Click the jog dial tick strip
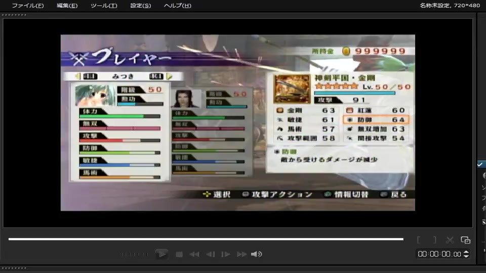Viewport: 486px width, 273px height. (x=134, y=254)
